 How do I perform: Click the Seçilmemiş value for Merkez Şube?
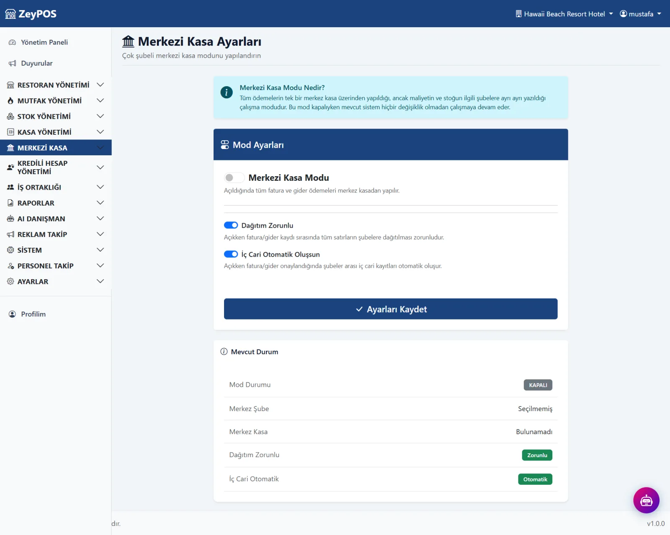pyautogui.click(x=535, y=409)
